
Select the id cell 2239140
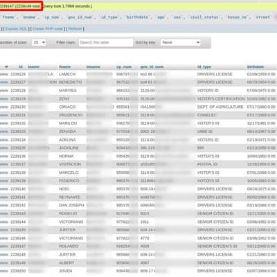coord(18,189)
